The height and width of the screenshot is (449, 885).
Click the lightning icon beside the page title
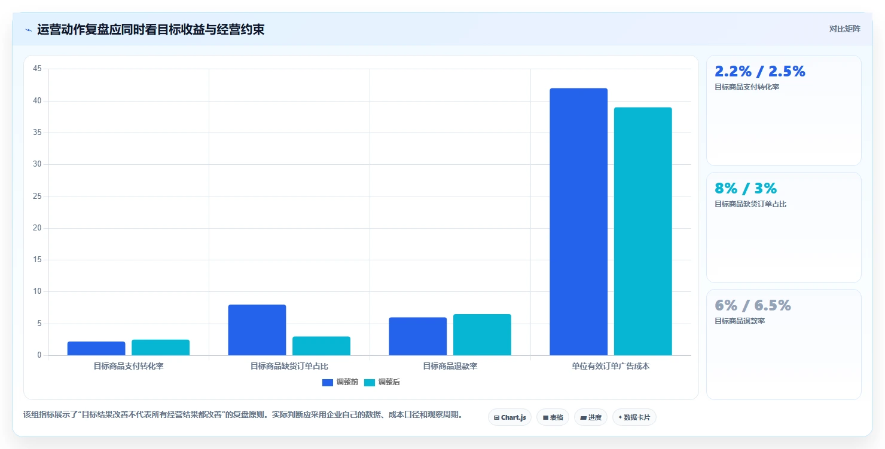point(28,30)
